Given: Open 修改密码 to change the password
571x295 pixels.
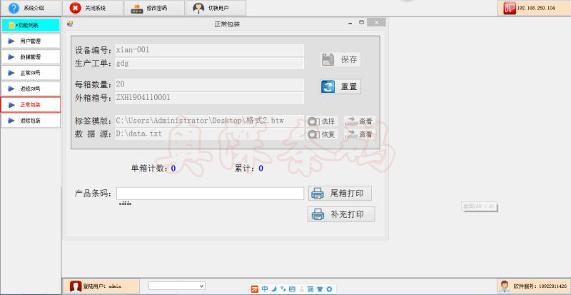Looking at the screenshot, I should point(153,9).
